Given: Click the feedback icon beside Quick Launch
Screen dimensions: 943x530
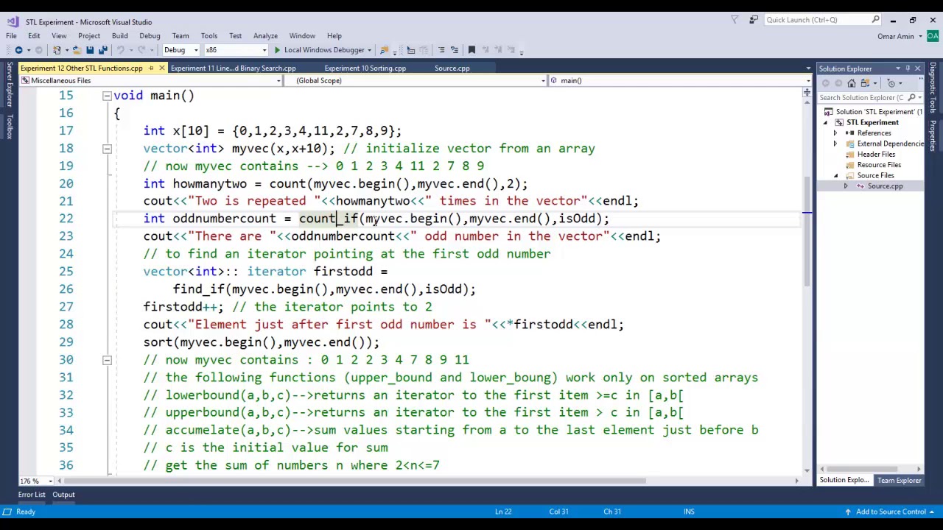Looking at the screenshot, I should click(x=754, y=20).
